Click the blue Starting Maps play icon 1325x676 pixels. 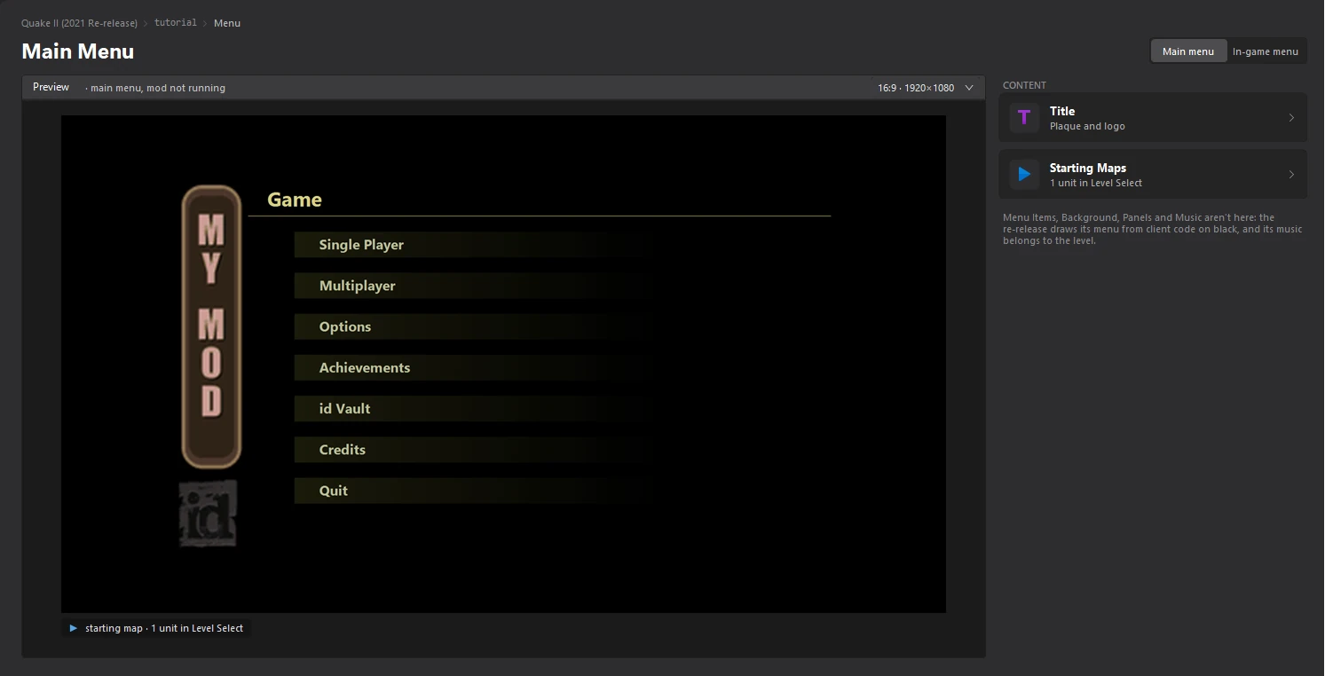click(x=1024, y=174)
